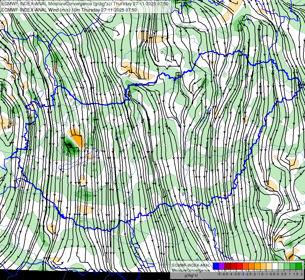
Task: Click the '-3.5' legend tick value
Action: pos(236,274)
